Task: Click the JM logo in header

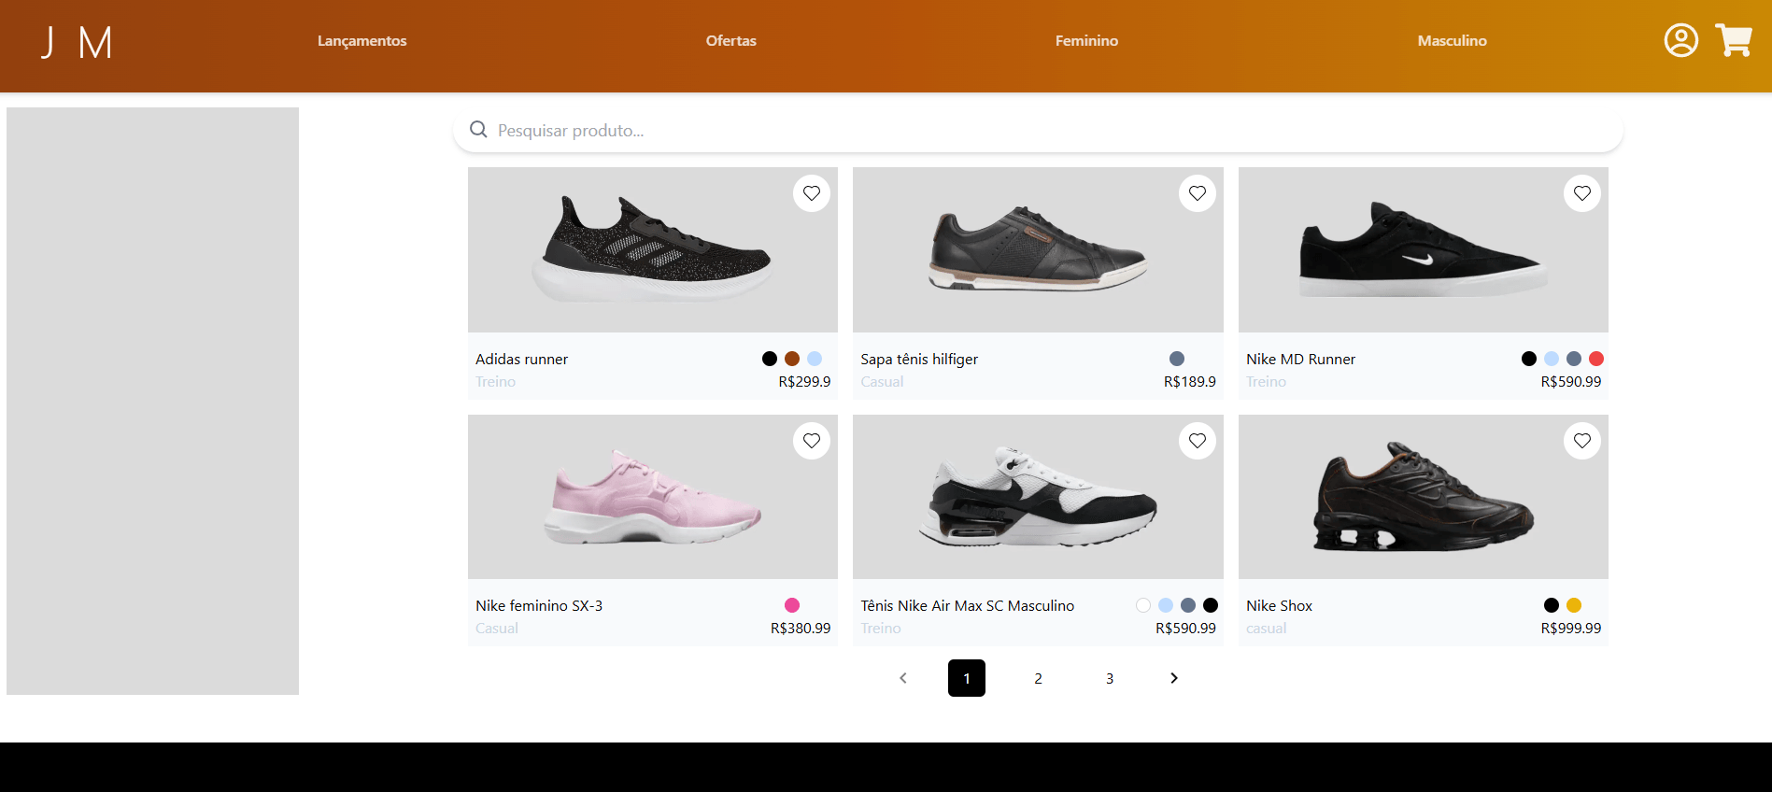Action: (x=77, y=42)
